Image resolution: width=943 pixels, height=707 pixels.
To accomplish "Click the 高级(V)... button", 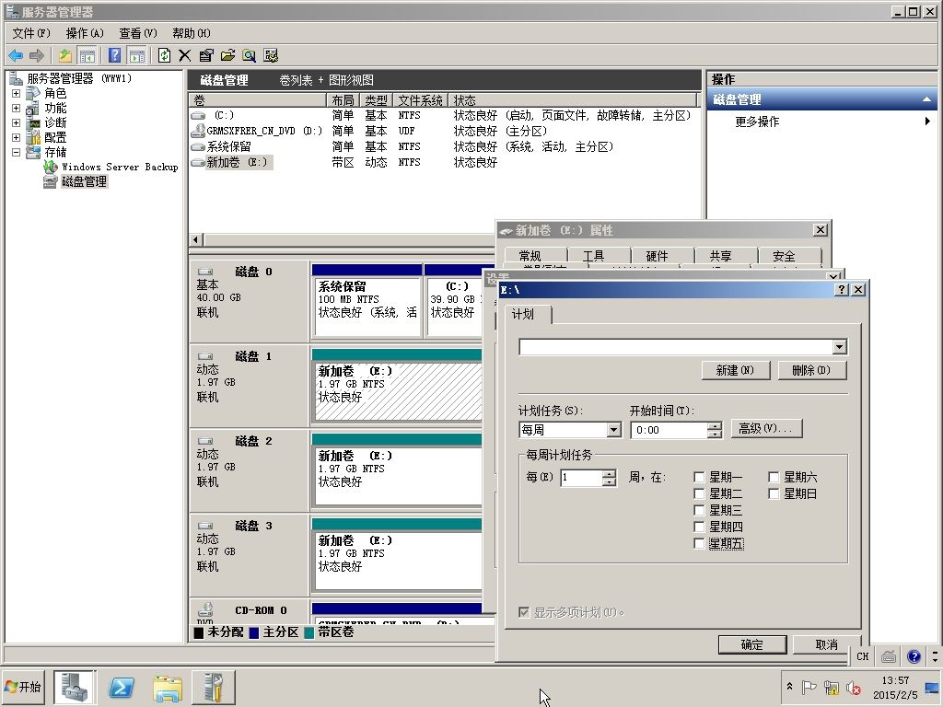I will [766, 429].
